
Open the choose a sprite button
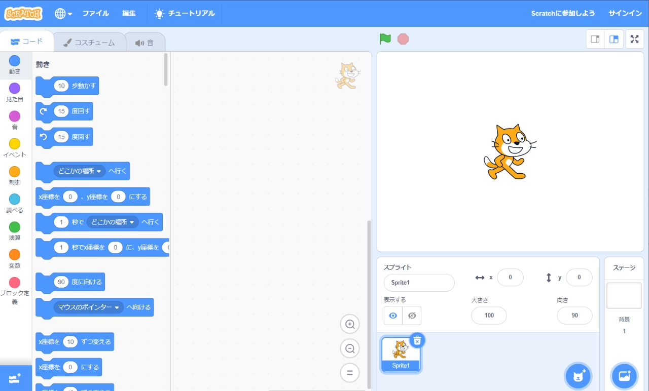[578, 376]
